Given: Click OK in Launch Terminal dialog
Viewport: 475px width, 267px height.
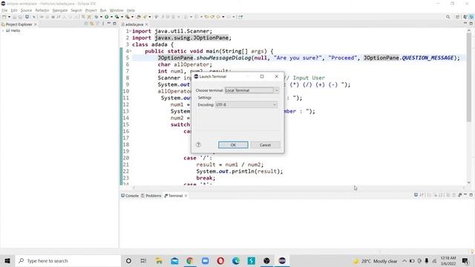Looking at the screenshot, I should [233, 145].
